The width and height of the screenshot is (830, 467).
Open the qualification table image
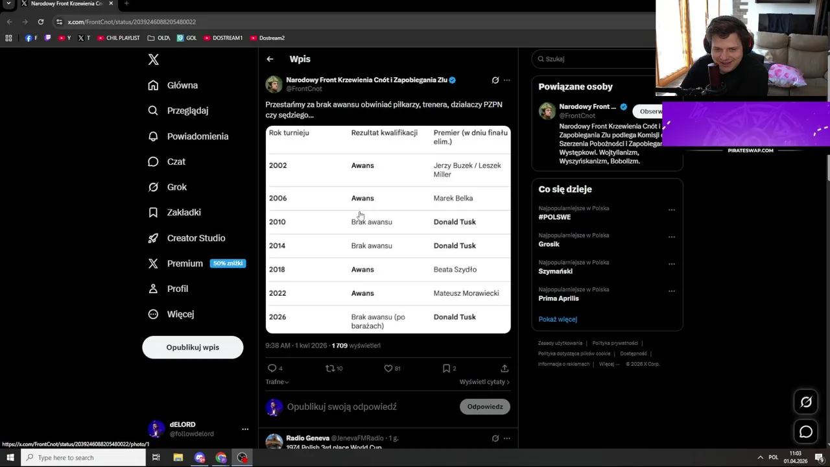388,230
